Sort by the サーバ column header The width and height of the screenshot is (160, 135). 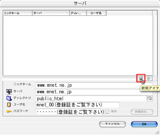(x=51, y=13)
